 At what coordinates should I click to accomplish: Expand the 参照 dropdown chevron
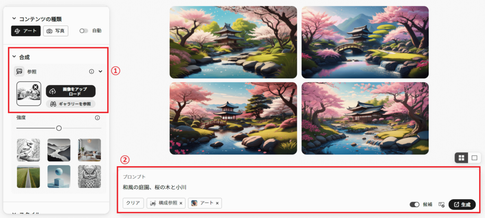(x=100, y=72)
